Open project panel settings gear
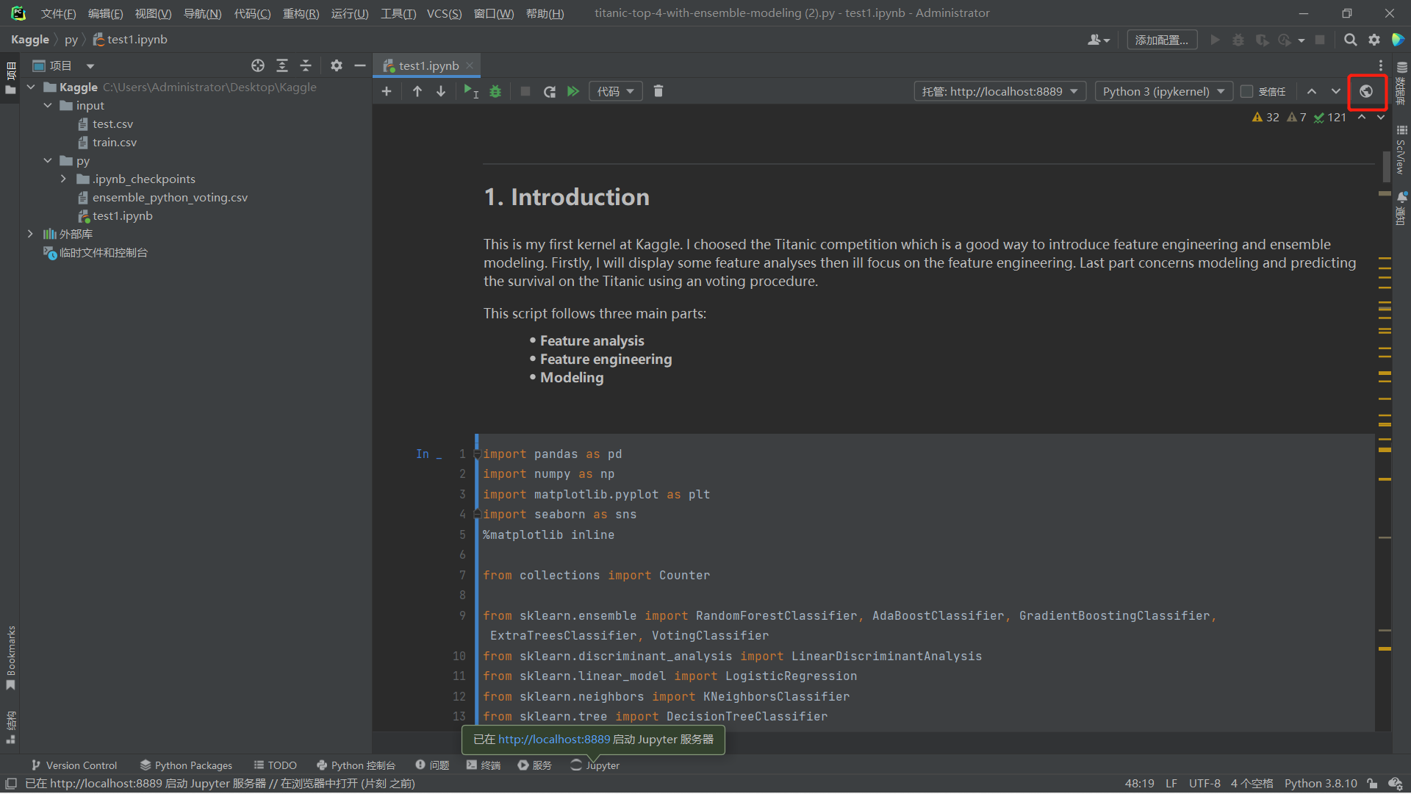Screen dimensions: 1411x794 pos(337,65)
